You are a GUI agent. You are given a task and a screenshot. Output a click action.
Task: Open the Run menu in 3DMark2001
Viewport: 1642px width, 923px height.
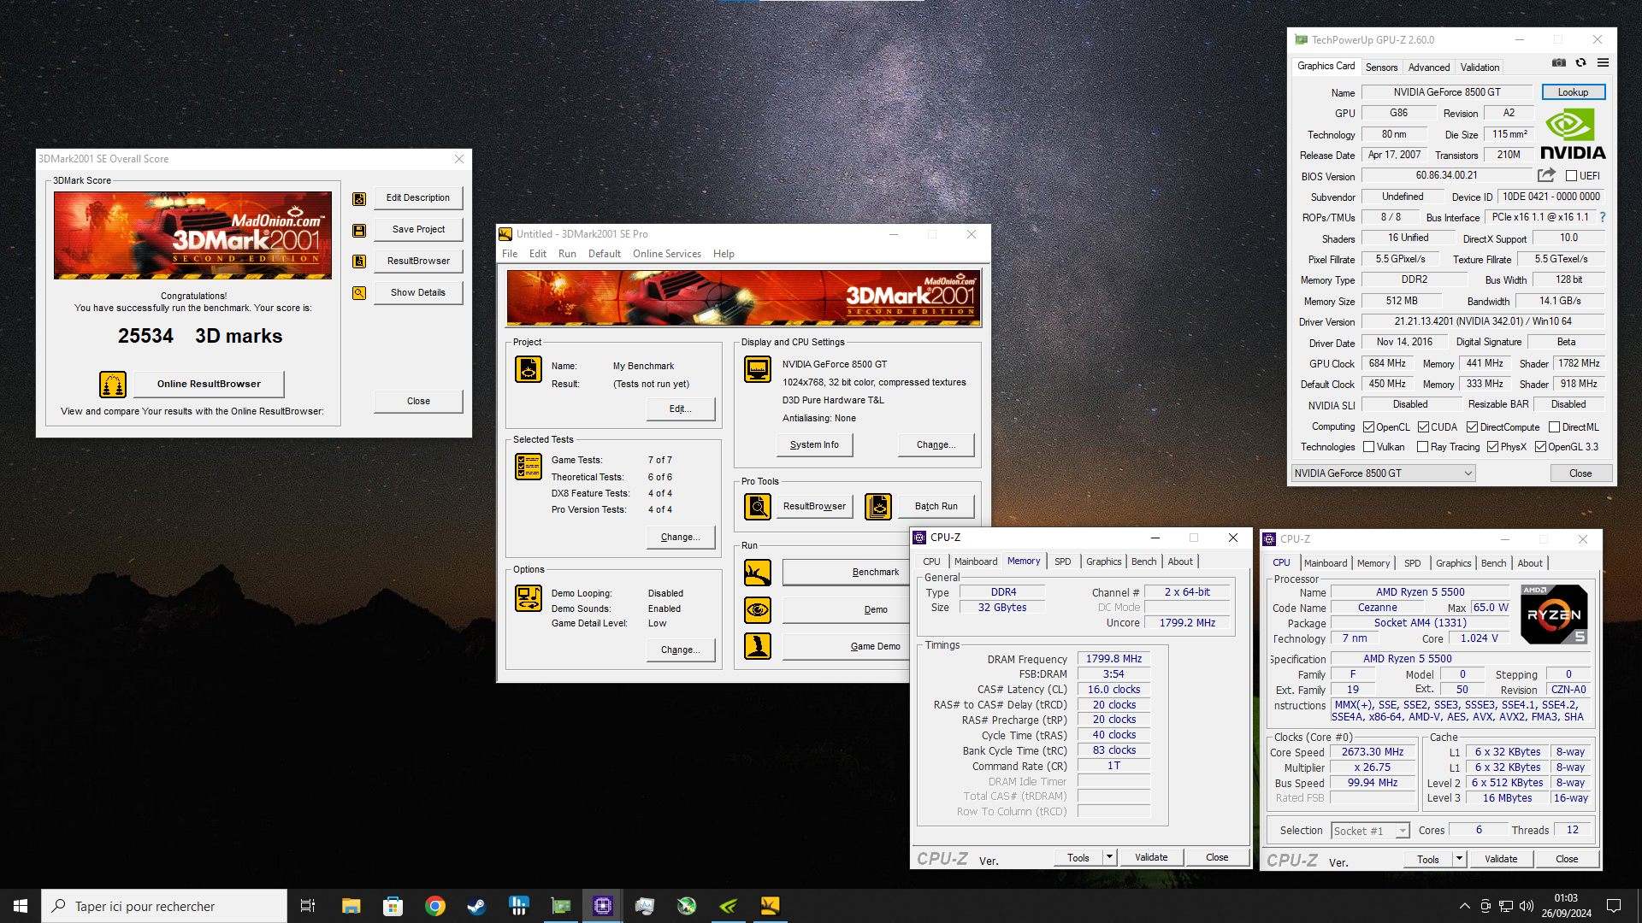[567, 254]
